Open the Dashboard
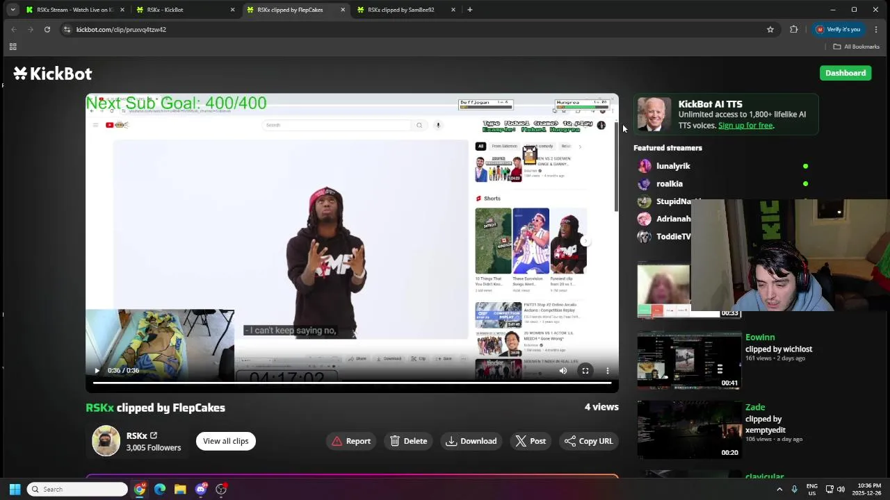The height and width of the screenshot is (500, 890). click(845, 73)
